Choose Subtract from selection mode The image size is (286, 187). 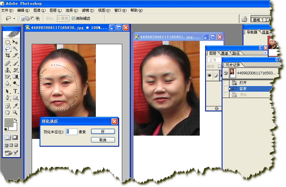tap(32, 19)
